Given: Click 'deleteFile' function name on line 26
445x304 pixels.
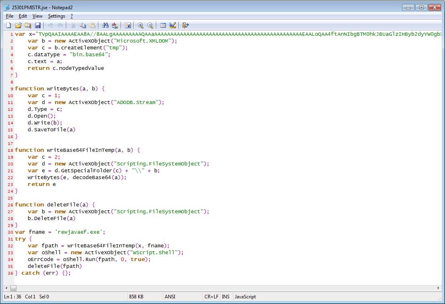Looking at the screenshot, I should (63, 205).
